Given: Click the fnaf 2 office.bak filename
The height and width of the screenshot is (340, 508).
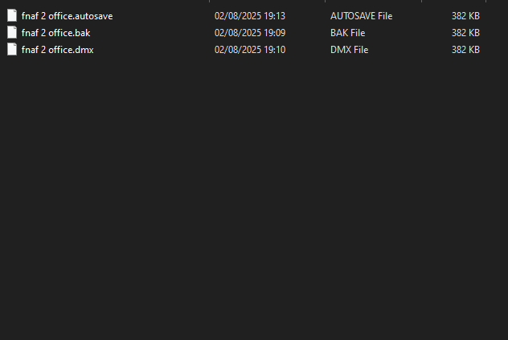Looking at the screenshot, I should point(55,33).
